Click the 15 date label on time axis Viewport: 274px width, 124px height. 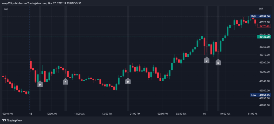pos(31,114)
